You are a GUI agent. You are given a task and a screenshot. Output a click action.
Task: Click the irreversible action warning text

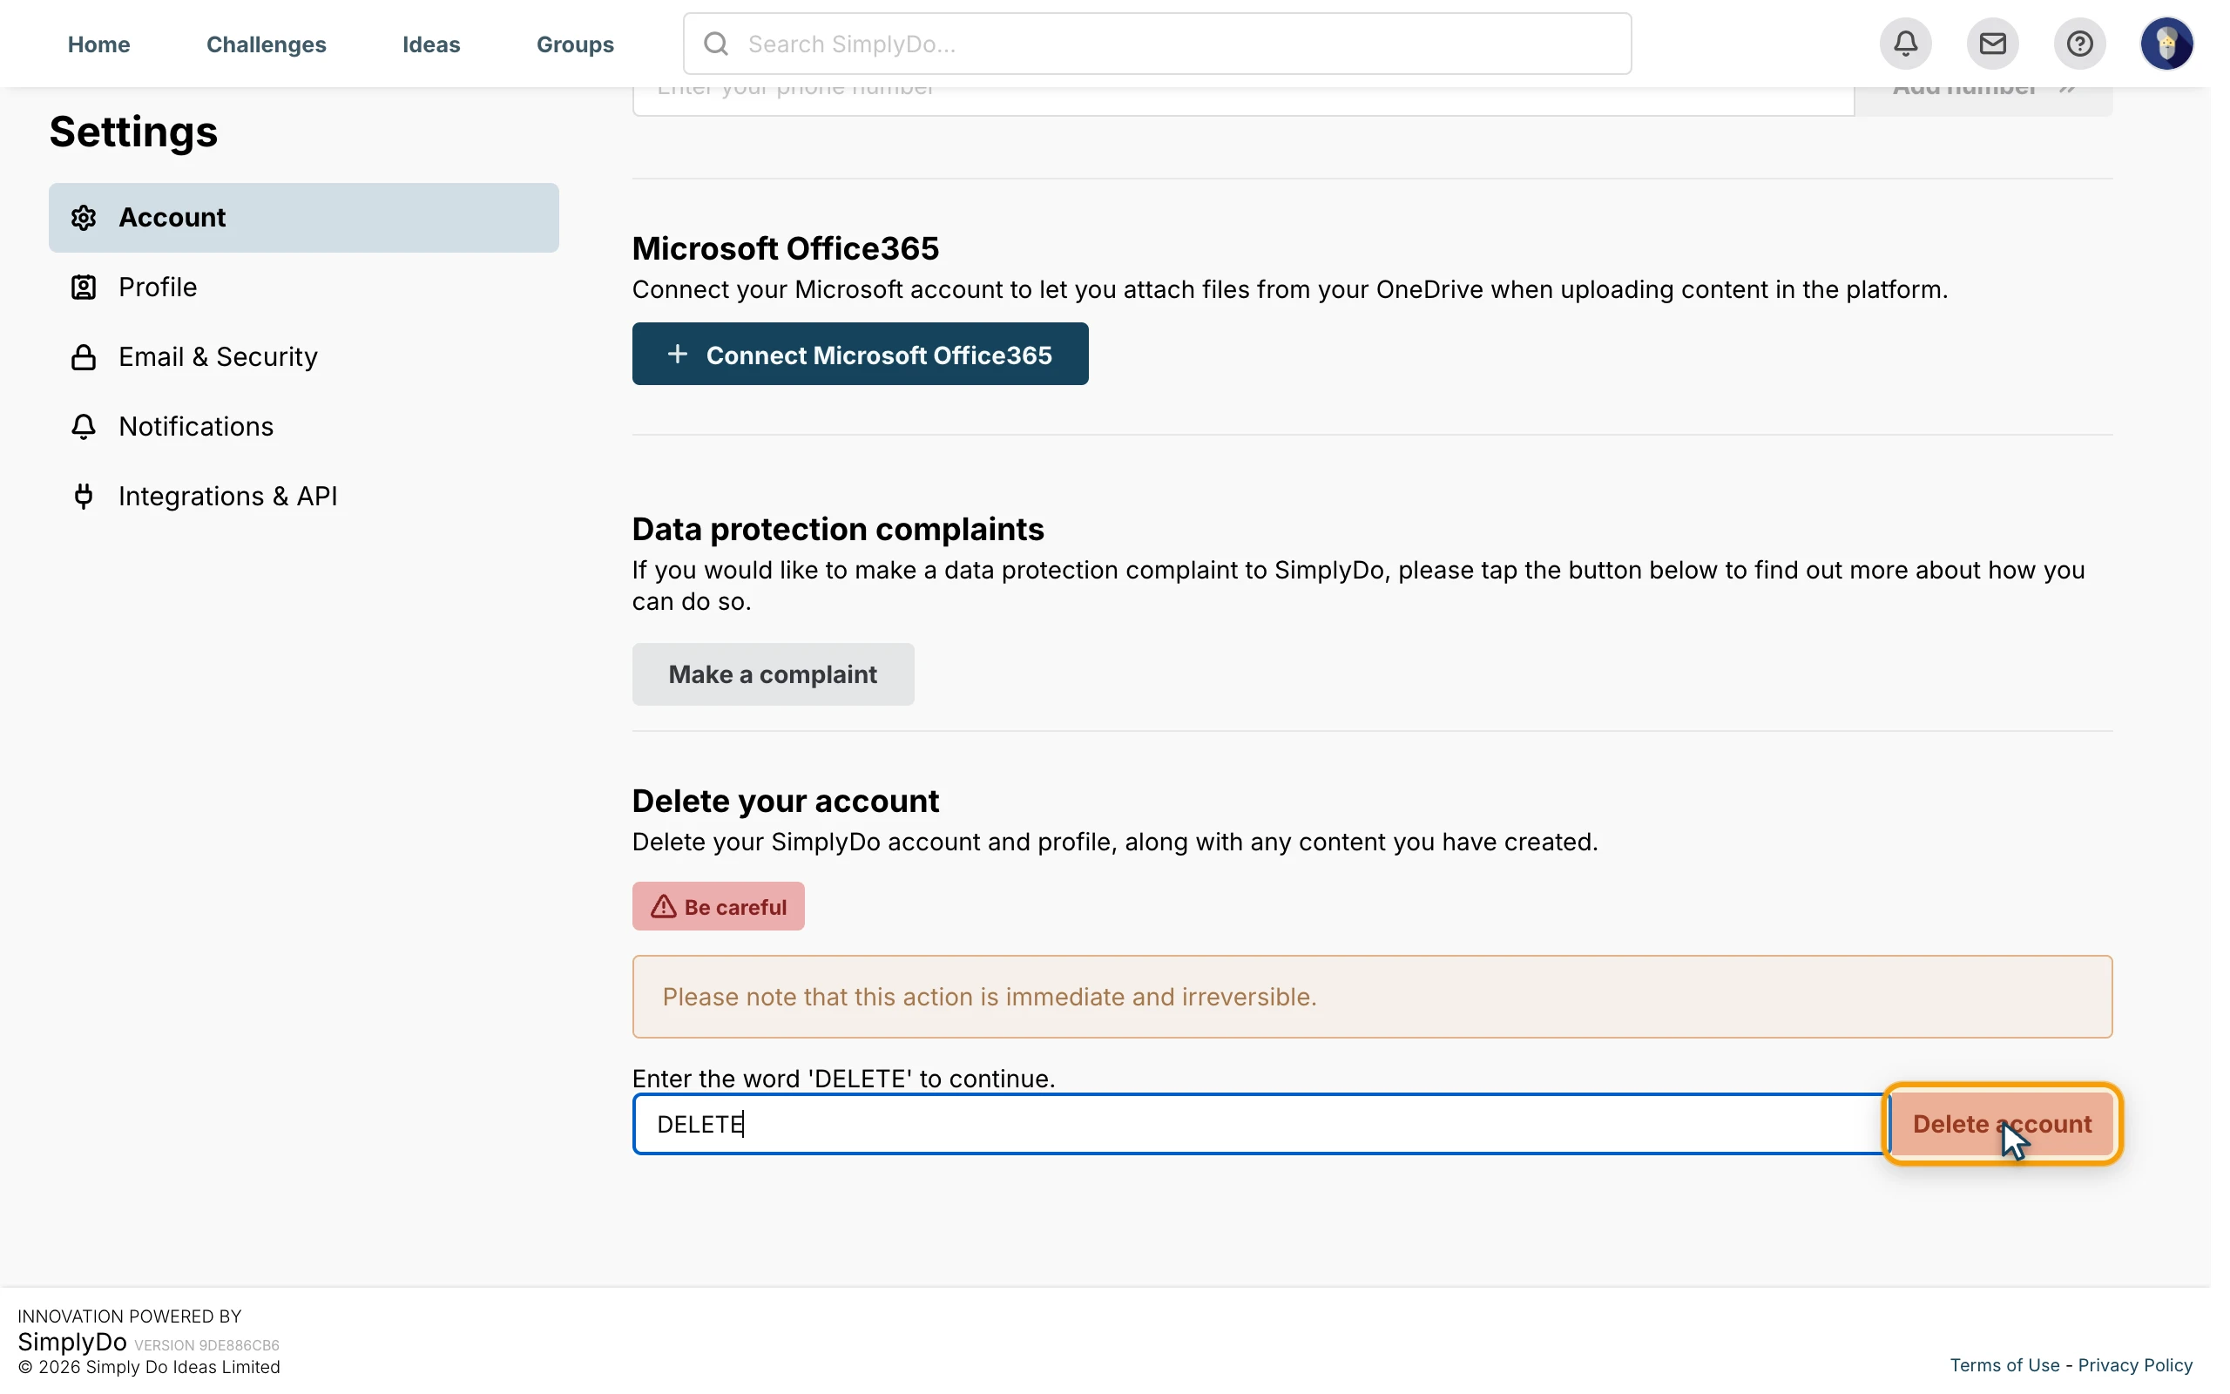click(990, 997)
